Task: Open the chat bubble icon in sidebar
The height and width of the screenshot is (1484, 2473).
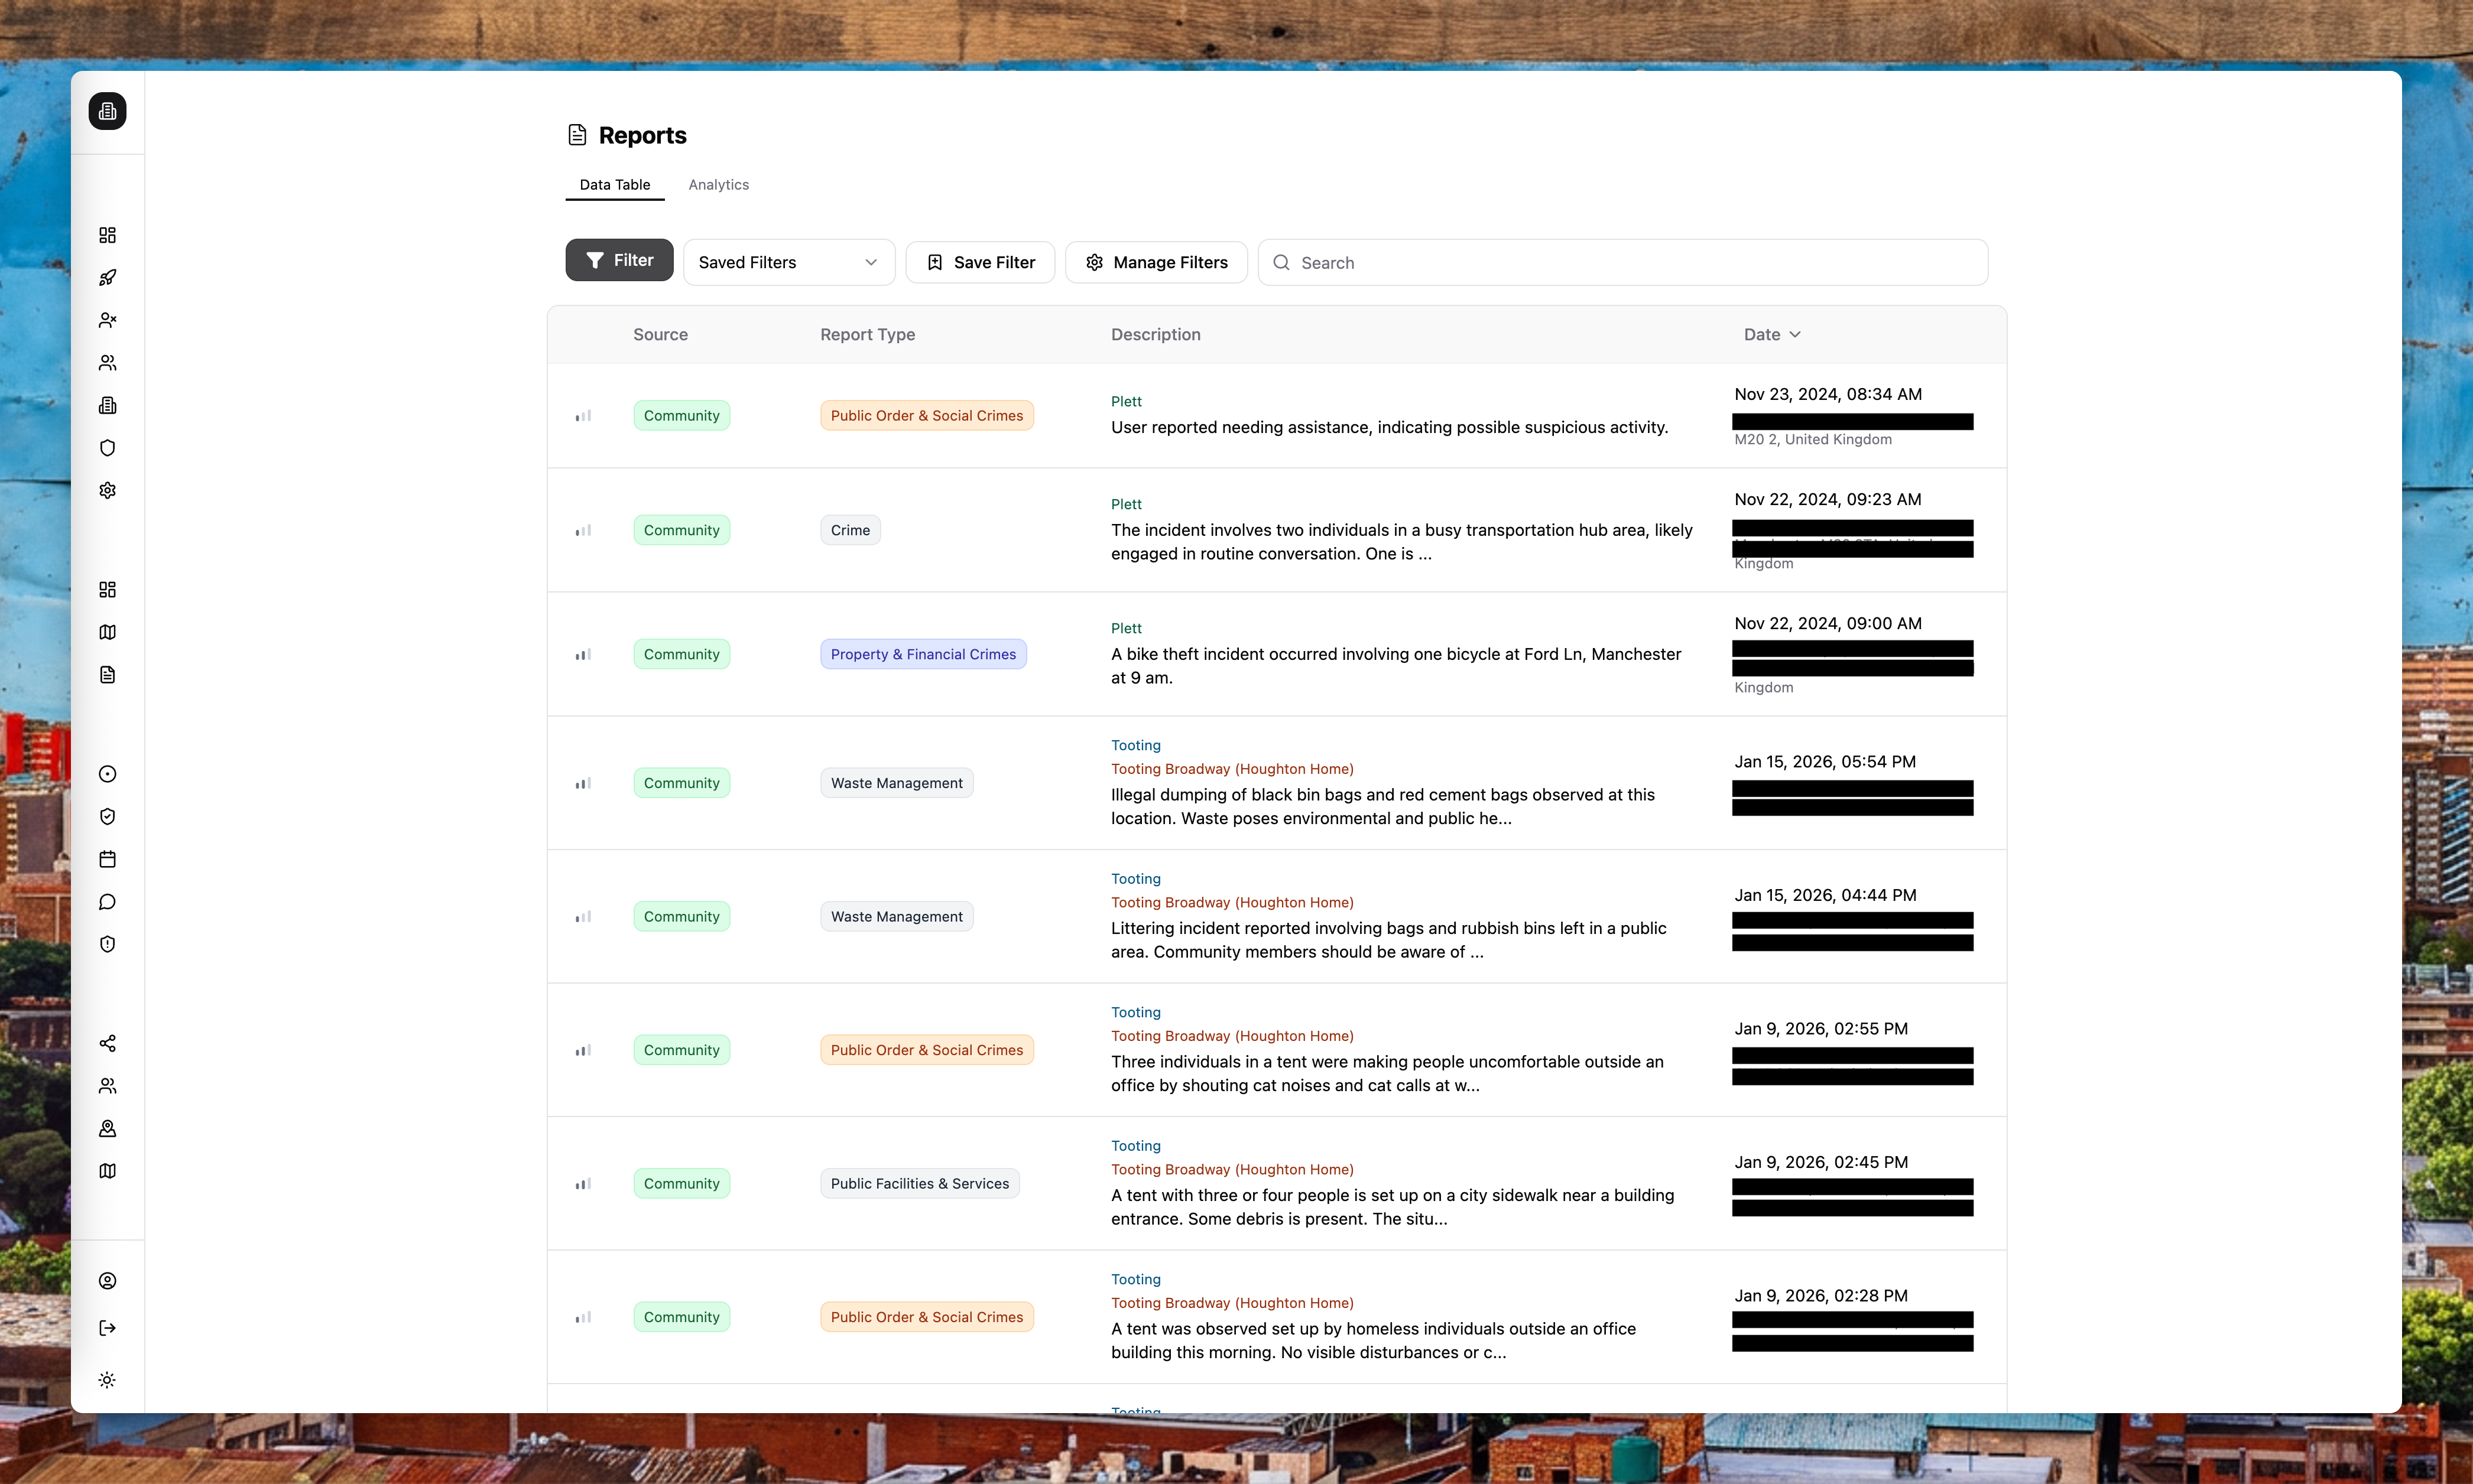Action: tap(107, 902)
